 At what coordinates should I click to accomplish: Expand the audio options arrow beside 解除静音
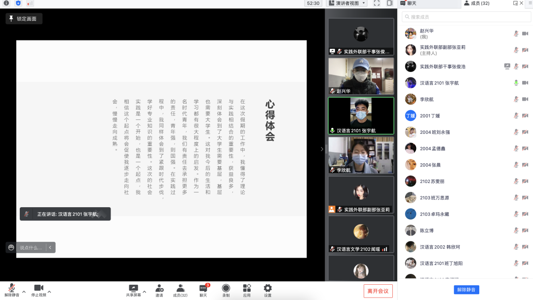pyautogui.click(x=24, y=292)
